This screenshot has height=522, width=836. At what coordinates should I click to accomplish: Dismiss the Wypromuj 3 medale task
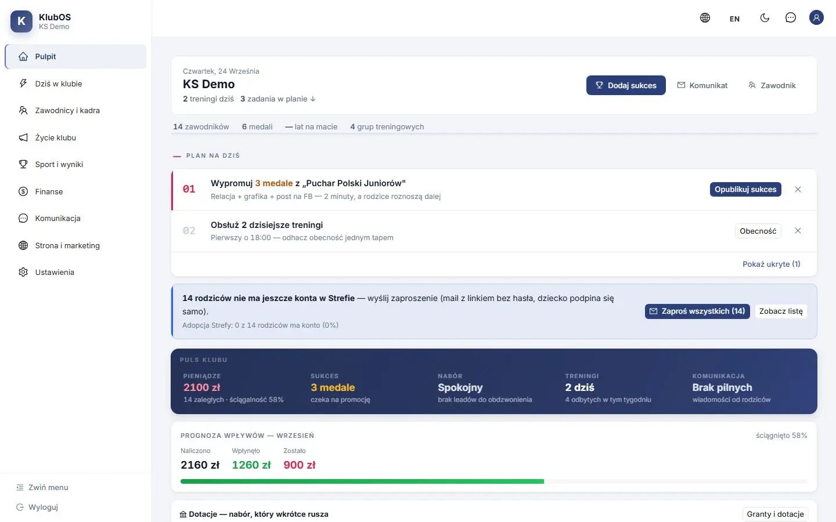click(798, 190)
